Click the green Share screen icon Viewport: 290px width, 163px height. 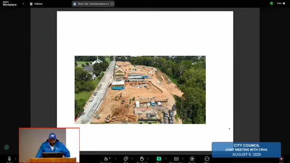coord(159,159)
